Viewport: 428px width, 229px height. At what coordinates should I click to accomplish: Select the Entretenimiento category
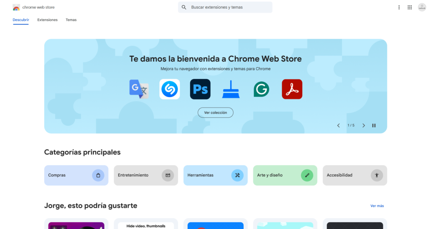click(146, 175)
